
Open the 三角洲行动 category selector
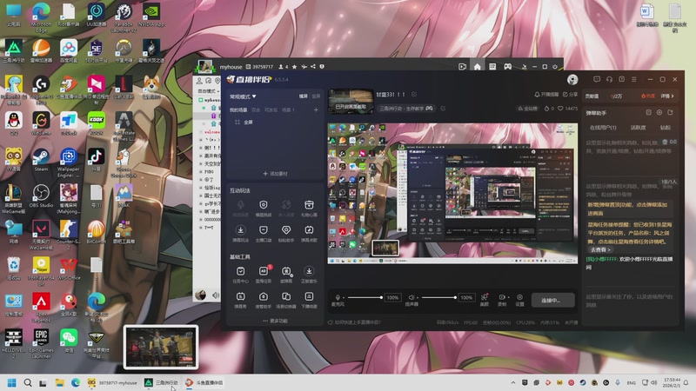[405, 108]
